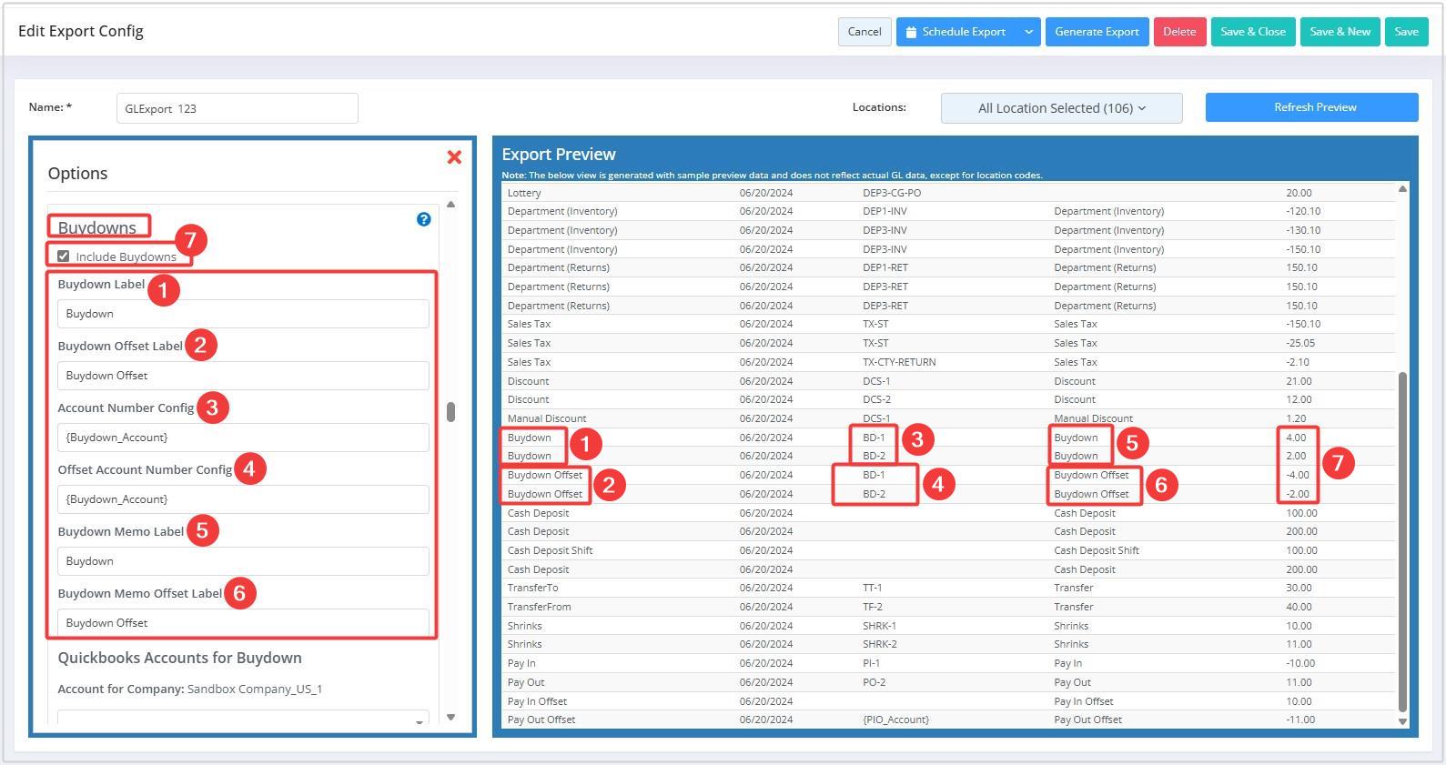Click the calendar icon on Schedule Export
The image size is (1446, 765).
[x=911, y=32]
